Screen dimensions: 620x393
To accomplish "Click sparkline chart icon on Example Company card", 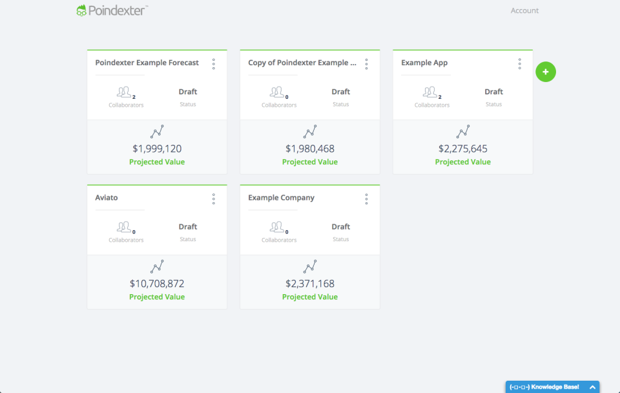I will click(x=309, y=266).
